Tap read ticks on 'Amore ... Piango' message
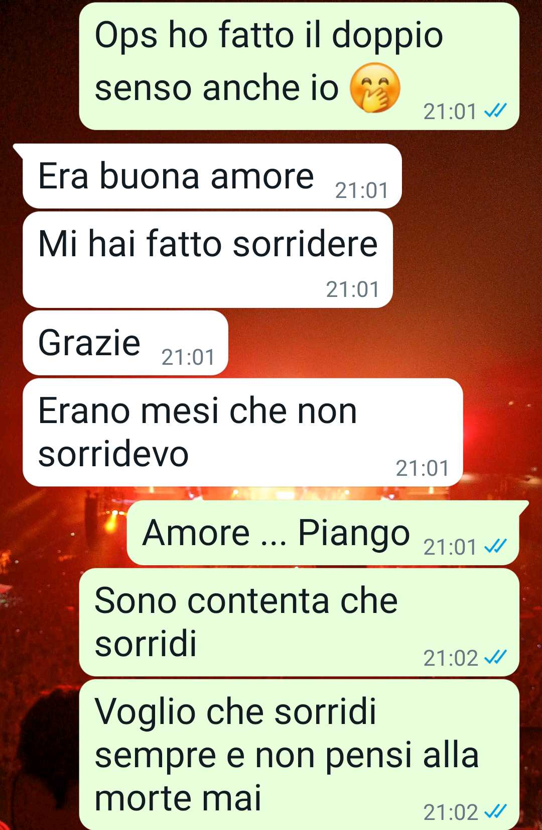Image resolution: width=542 pixels, height=830 pixels. click(x=495, y=546)
